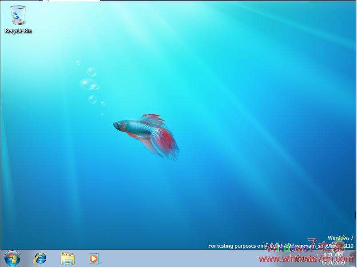
Task: Open Windows Explorer from the taskbar
Action: tap(67, 259)
